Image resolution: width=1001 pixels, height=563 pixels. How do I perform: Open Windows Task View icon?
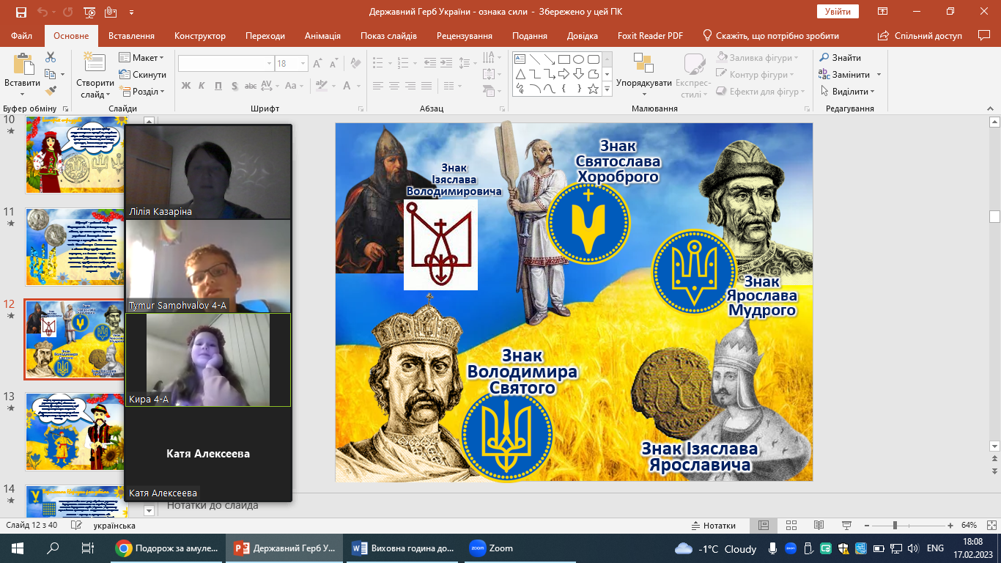point(87,548)
